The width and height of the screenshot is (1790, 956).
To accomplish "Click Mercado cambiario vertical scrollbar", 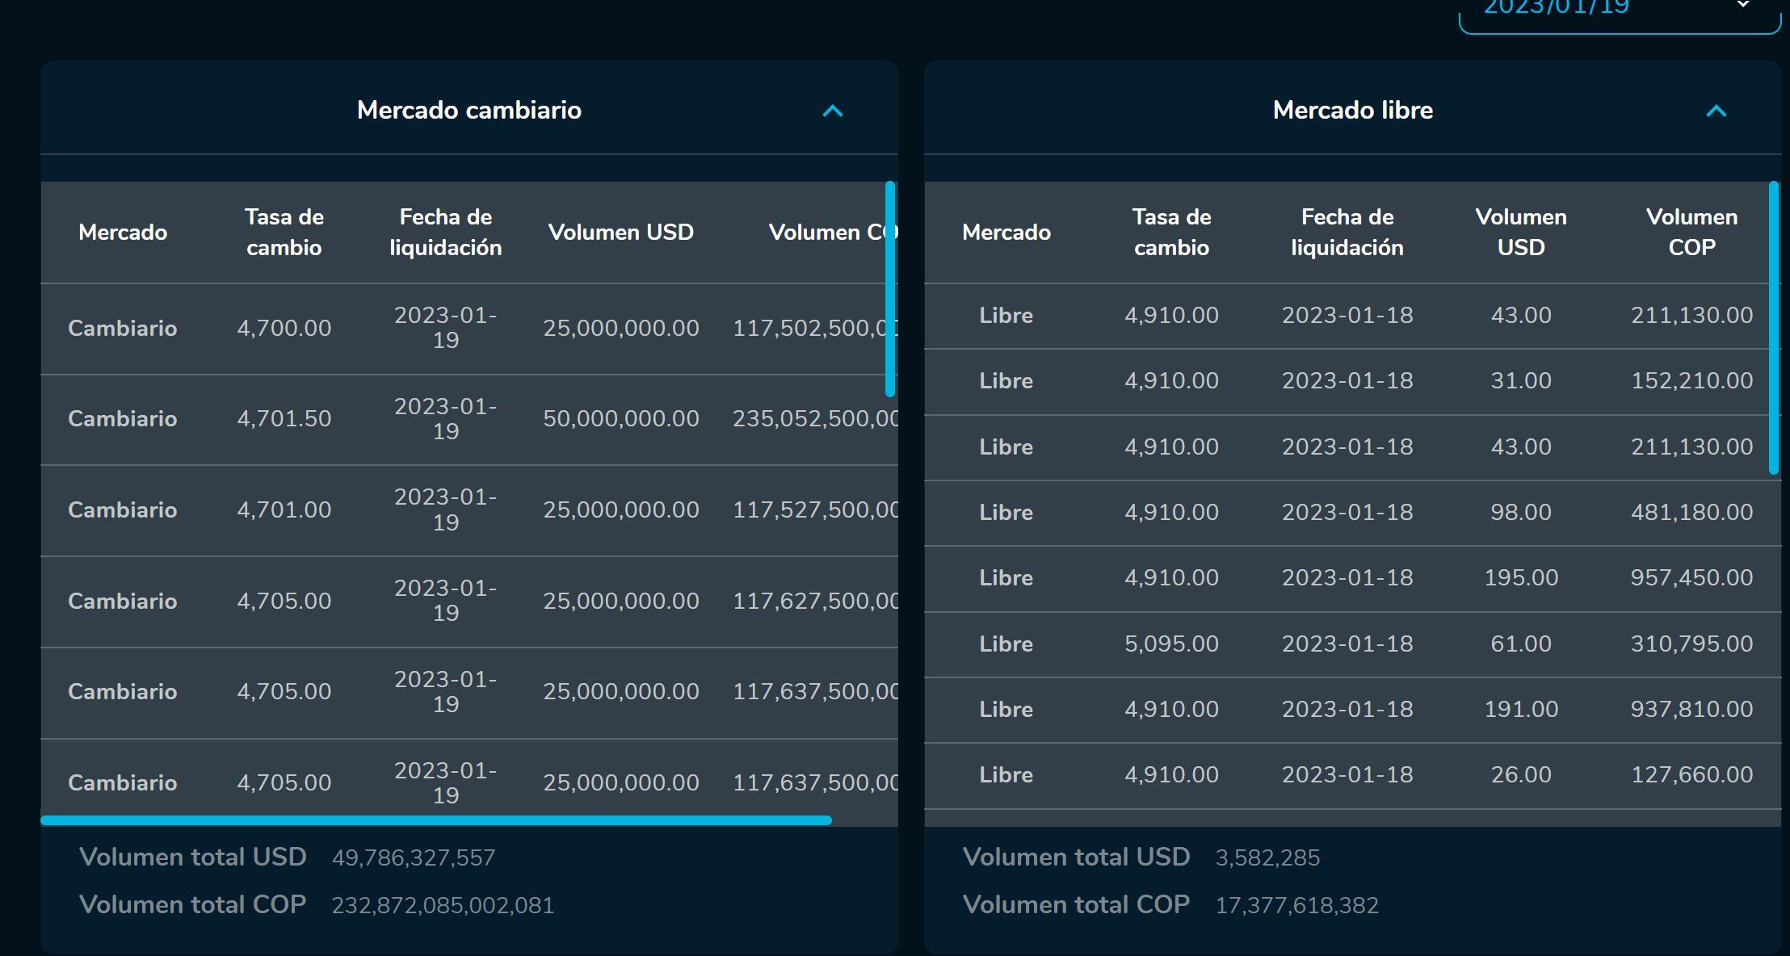I will click(890, 288).
